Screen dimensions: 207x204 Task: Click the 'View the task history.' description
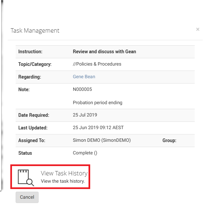(x=63, y=181)
